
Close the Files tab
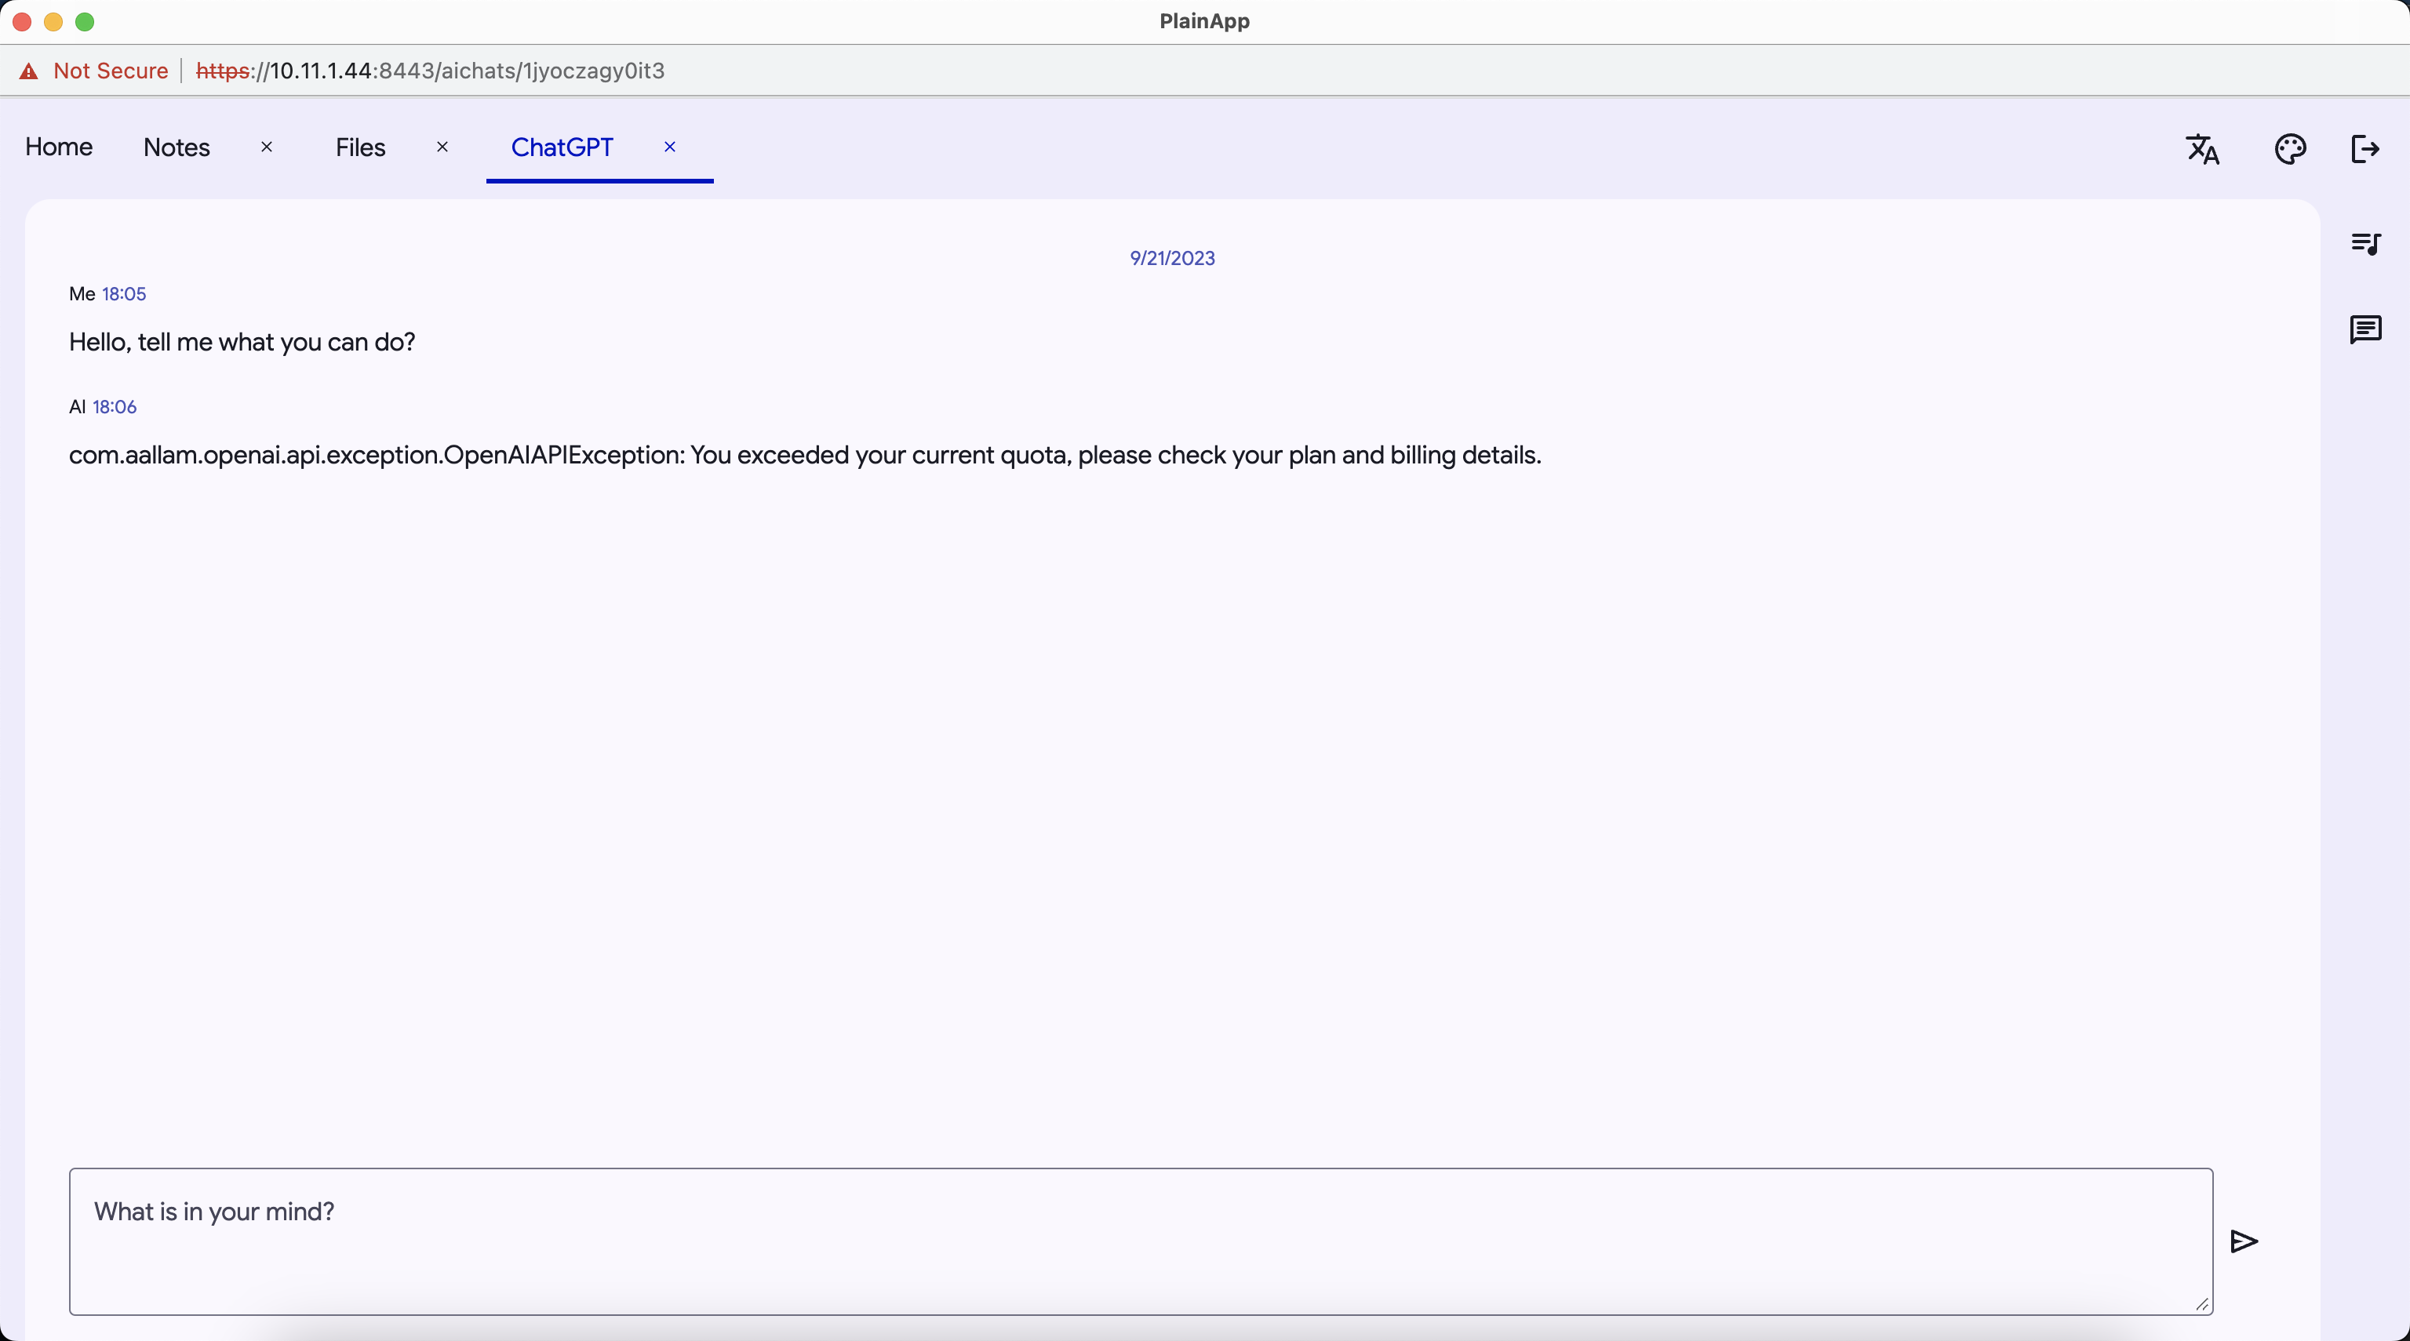pyautogui.click(x=442, y=147)
